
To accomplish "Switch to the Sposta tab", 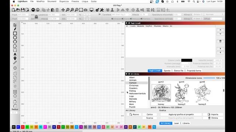I will coord(167,71).
